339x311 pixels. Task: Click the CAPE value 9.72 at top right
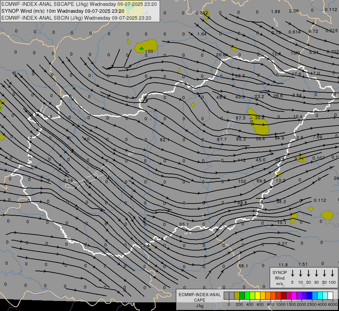[313, 31]
